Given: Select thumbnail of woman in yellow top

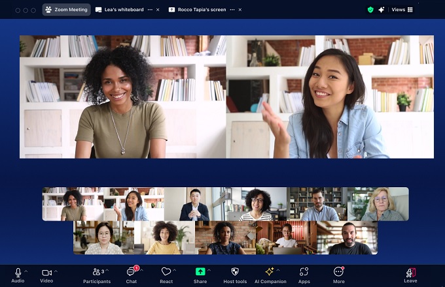Looking at the screenshot, I should 165,237.
